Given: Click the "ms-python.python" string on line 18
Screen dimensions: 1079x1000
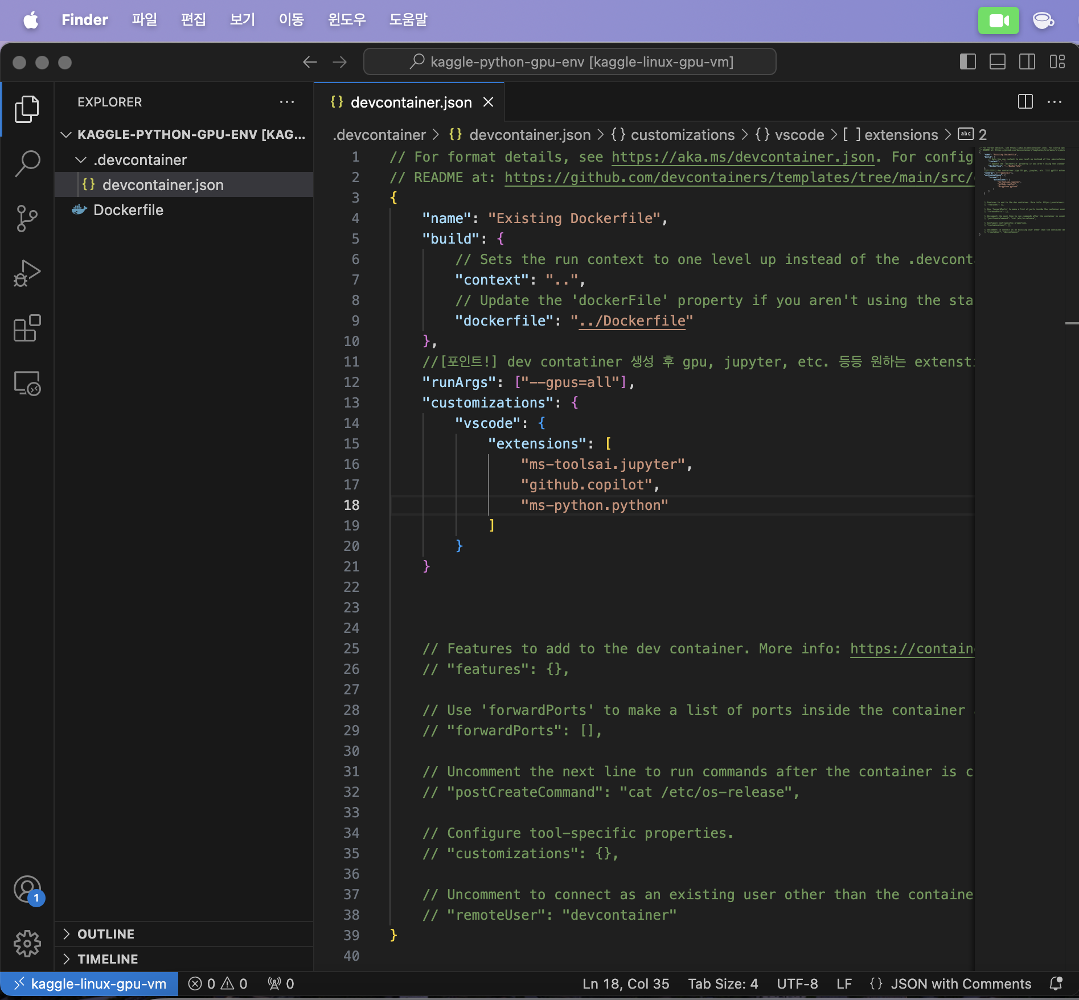Looking at the screenshot, I should tap(594, 505).
